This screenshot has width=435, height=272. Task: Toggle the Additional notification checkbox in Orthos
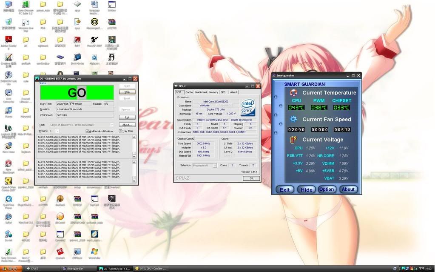click(87, 131)
